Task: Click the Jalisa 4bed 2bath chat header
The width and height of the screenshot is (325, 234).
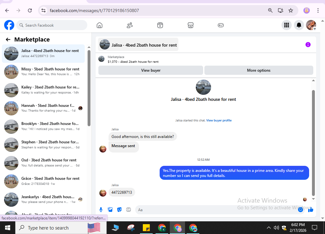Action: pyautogui.click(x=138, y=45)
